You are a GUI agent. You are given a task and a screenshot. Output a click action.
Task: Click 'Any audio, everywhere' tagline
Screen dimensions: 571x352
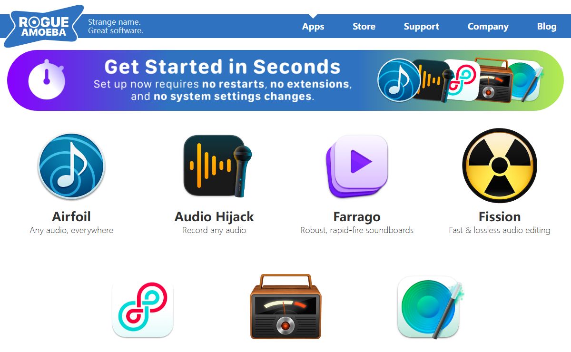click(x=71, y=230)
